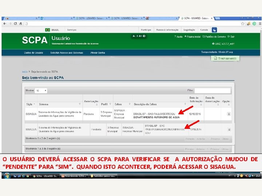This screenshot has height=196, width=262.
Task: Sort table by Descrição da Esfera column
Action: click(x=160, y=104)
